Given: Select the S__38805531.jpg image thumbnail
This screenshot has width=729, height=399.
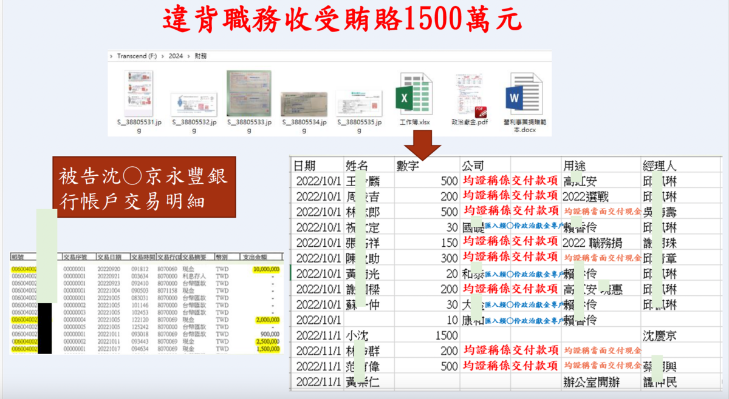Looking at the screenshot, I should (x=139, y=93).
